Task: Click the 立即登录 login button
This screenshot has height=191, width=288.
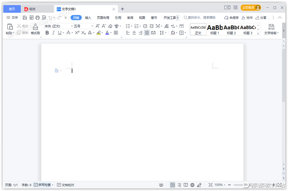Action: 251,7
